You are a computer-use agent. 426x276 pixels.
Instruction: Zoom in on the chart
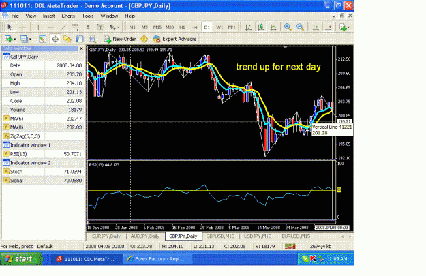pyautogui.click(x=288, y=27)
